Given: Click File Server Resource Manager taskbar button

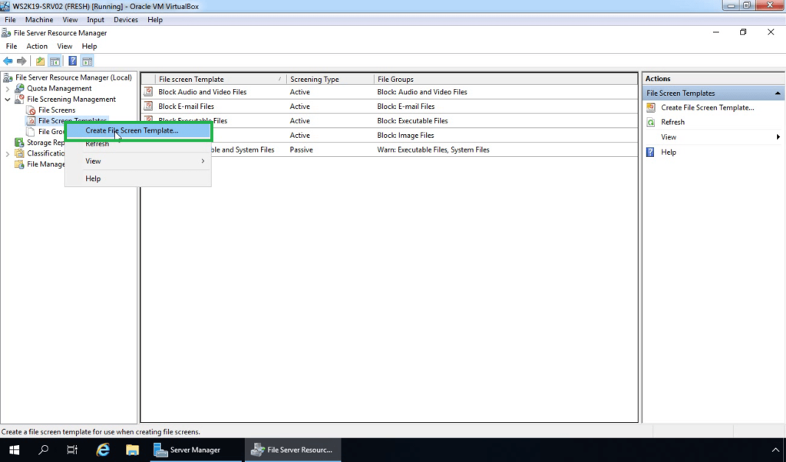Looking at the screenshot, I should pyautogui.click(x=292, y=450).
